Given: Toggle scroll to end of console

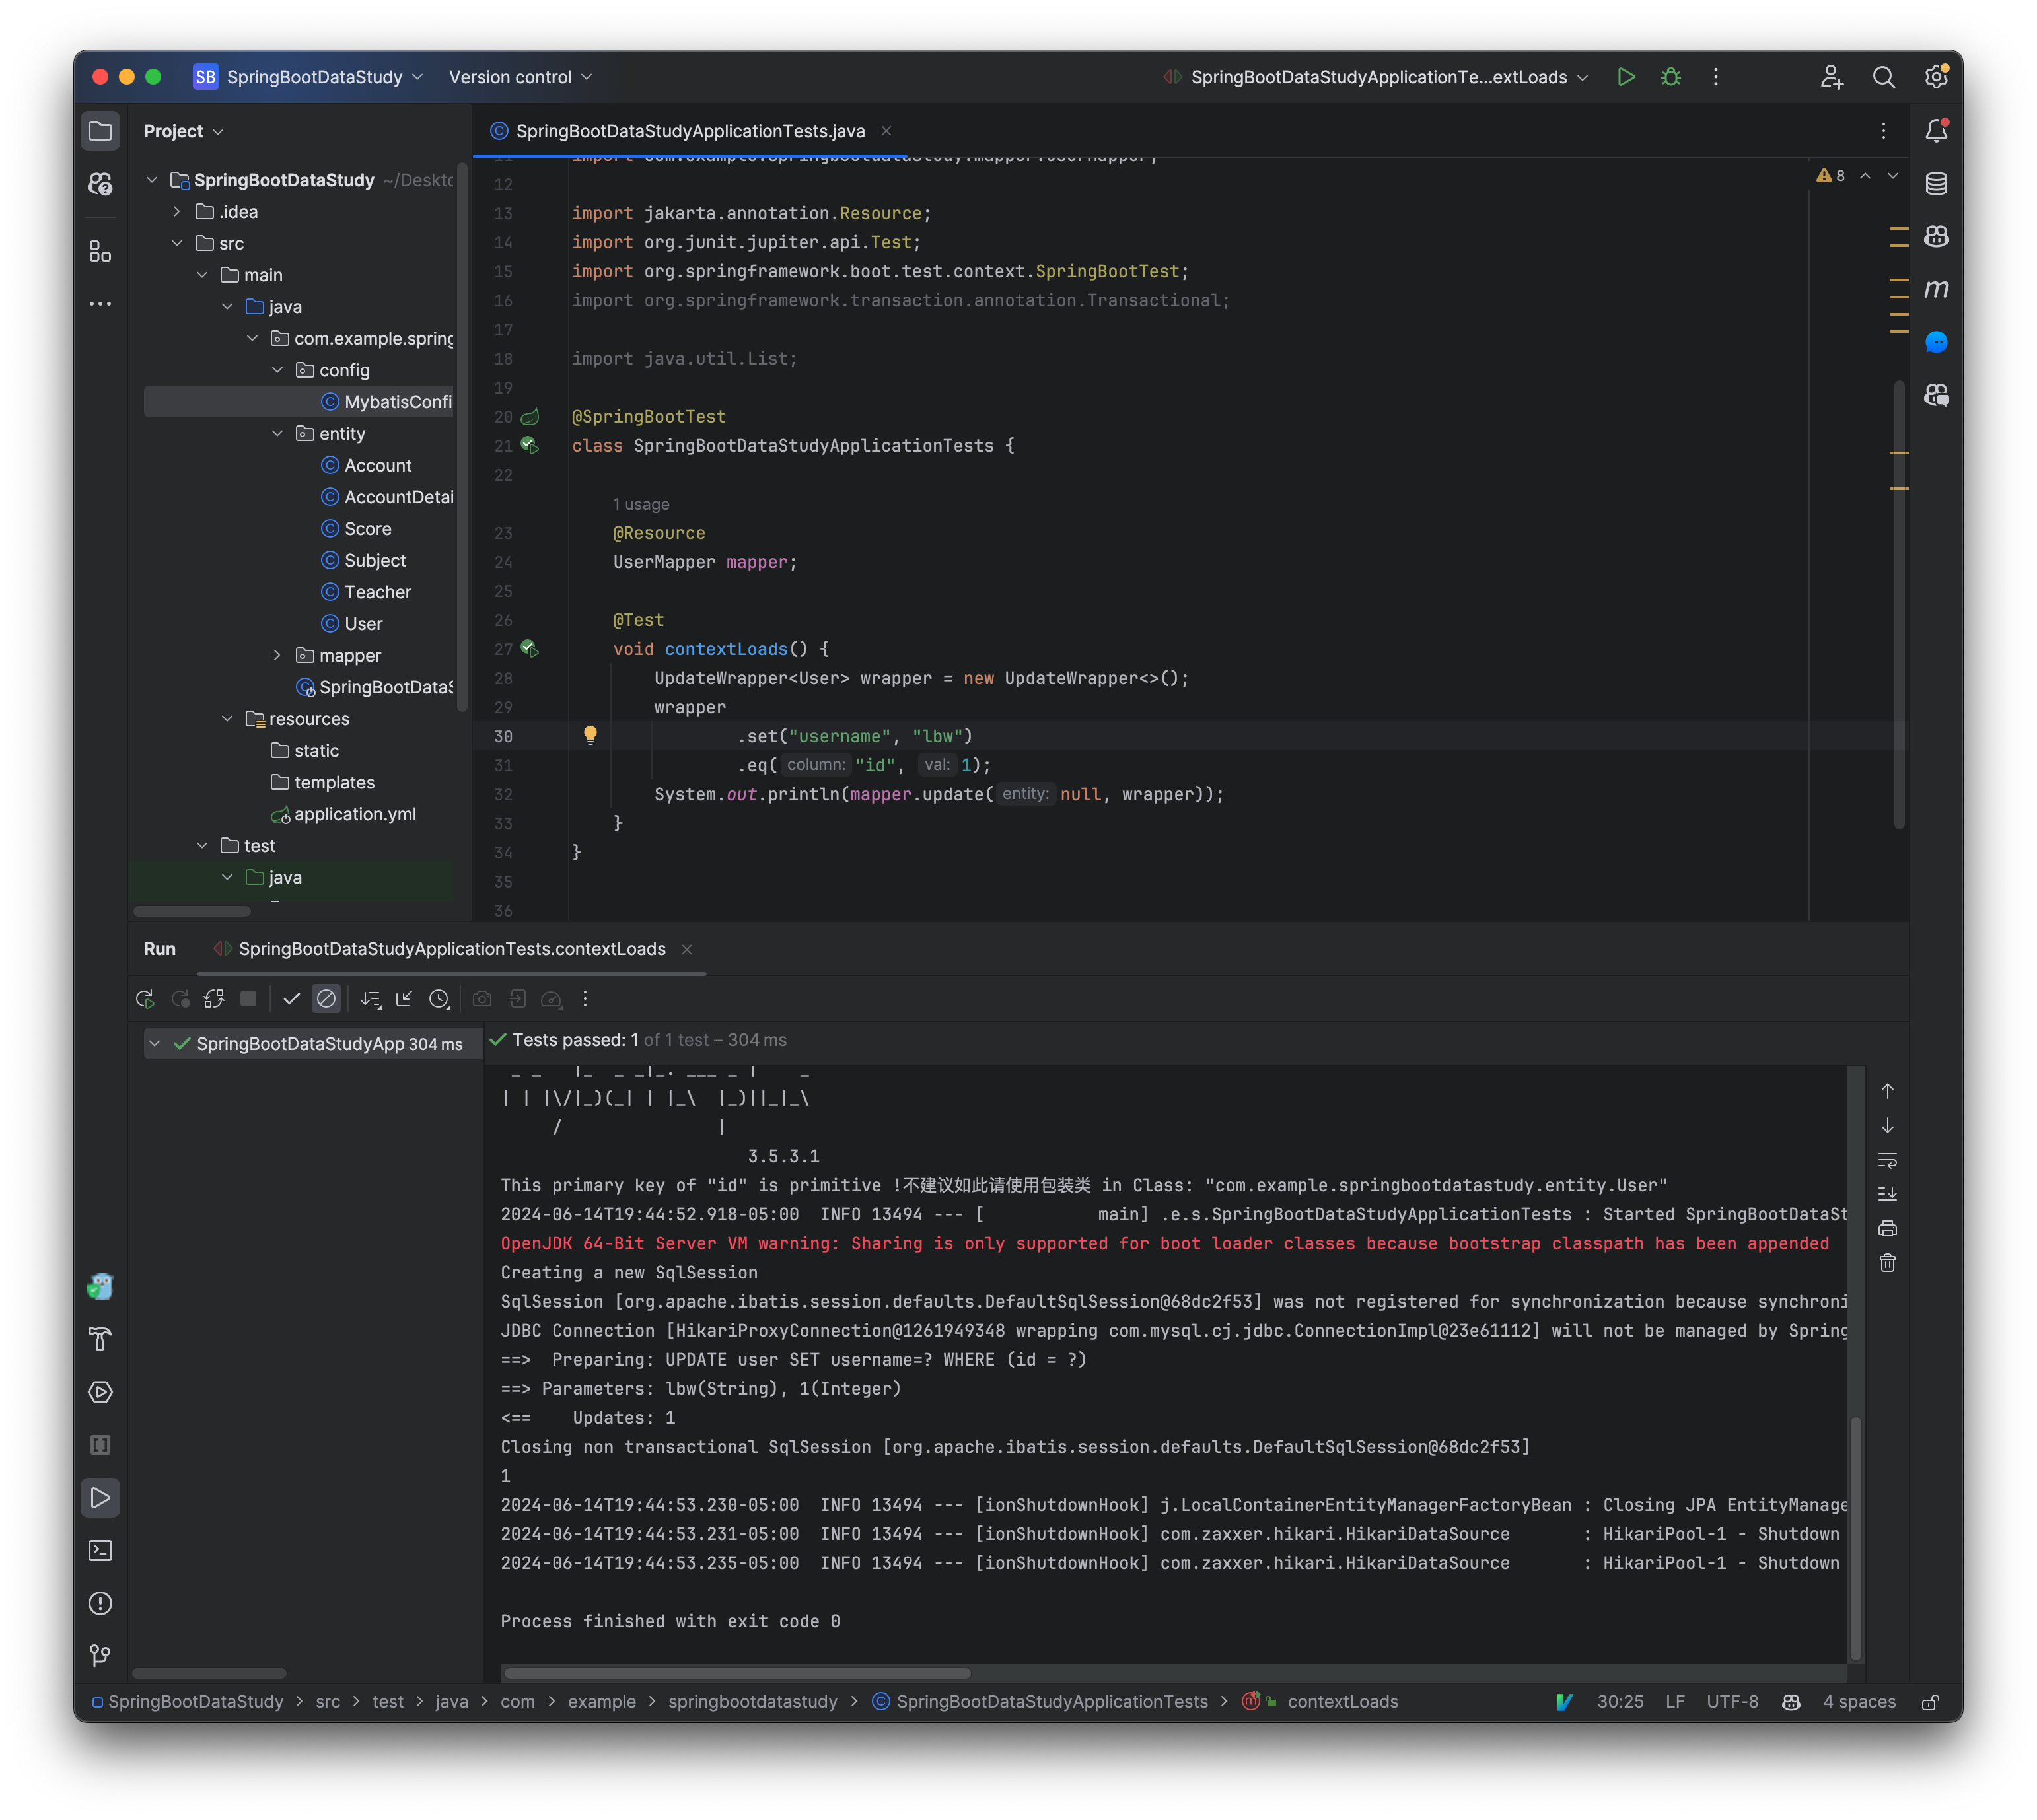Looking at the screenshot, I should pos(1888,1195).
